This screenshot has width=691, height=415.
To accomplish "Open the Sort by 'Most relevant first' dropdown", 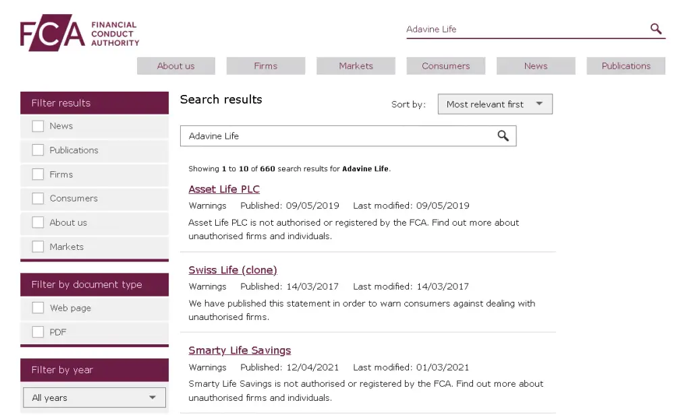I will tap(495, 104).
